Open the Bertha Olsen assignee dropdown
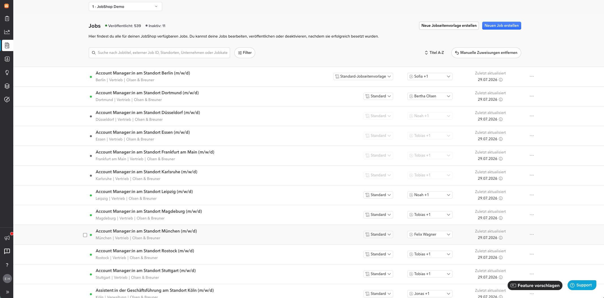 (430, 96)
